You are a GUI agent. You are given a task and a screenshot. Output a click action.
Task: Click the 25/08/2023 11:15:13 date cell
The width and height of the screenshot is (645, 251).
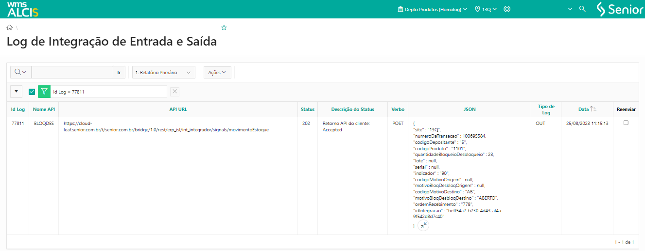click(587, 124)
